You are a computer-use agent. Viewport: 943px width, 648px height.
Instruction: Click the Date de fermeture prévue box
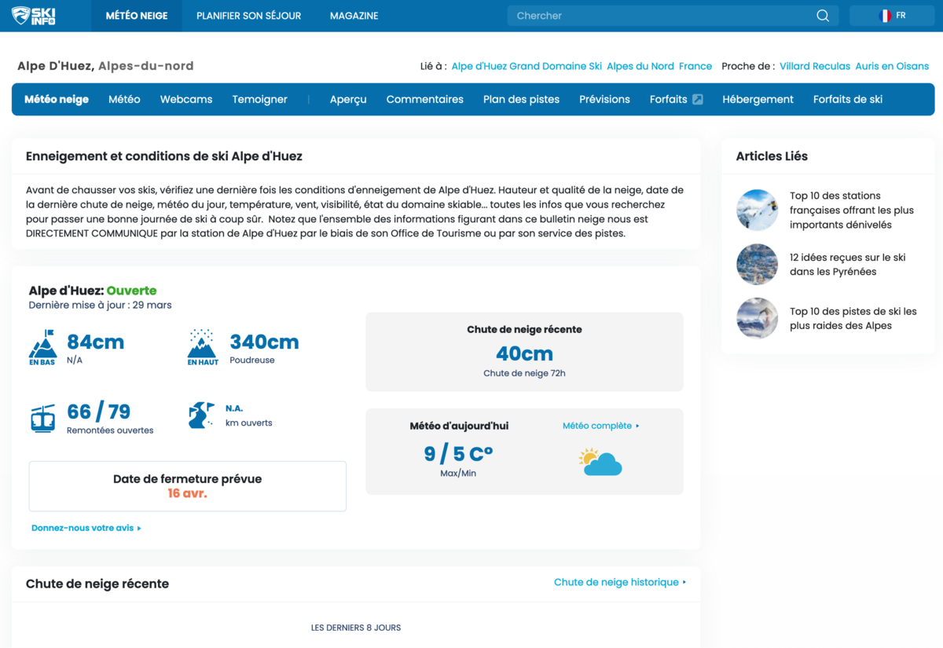187,486
